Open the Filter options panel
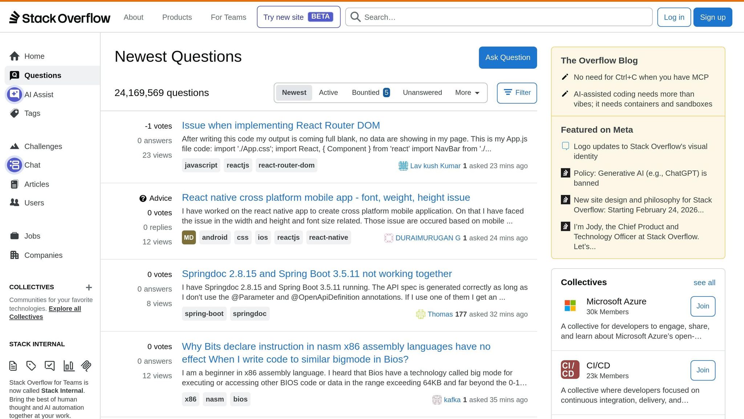 (x=517, y=93)
